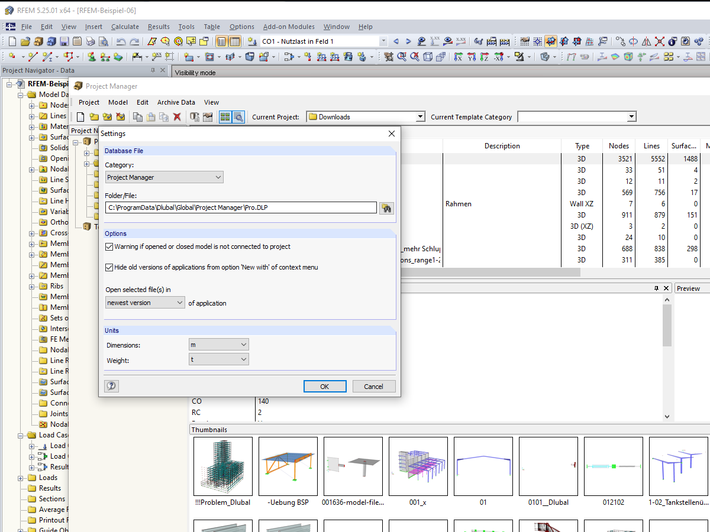Click the print icon in the RFEM toolbar
Screen dimensions: 710x532
[x=90, y=41]
